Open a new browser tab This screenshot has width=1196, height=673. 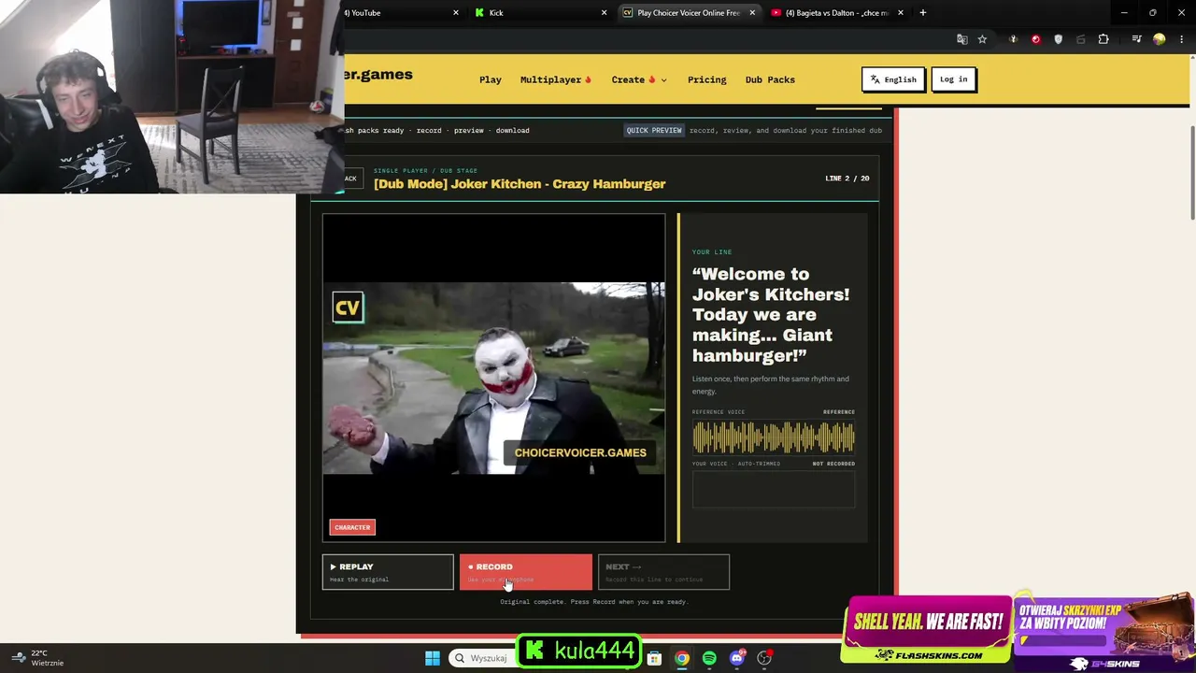923,13
